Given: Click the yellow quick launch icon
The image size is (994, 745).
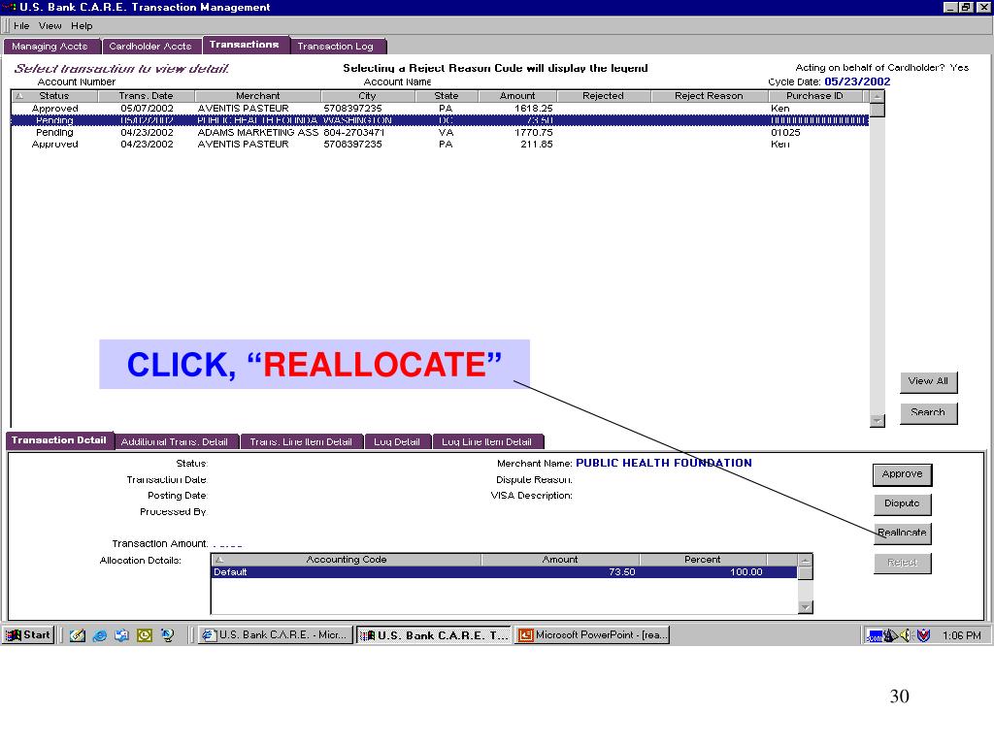Looking at the screenshot, I should coord(145,634).
